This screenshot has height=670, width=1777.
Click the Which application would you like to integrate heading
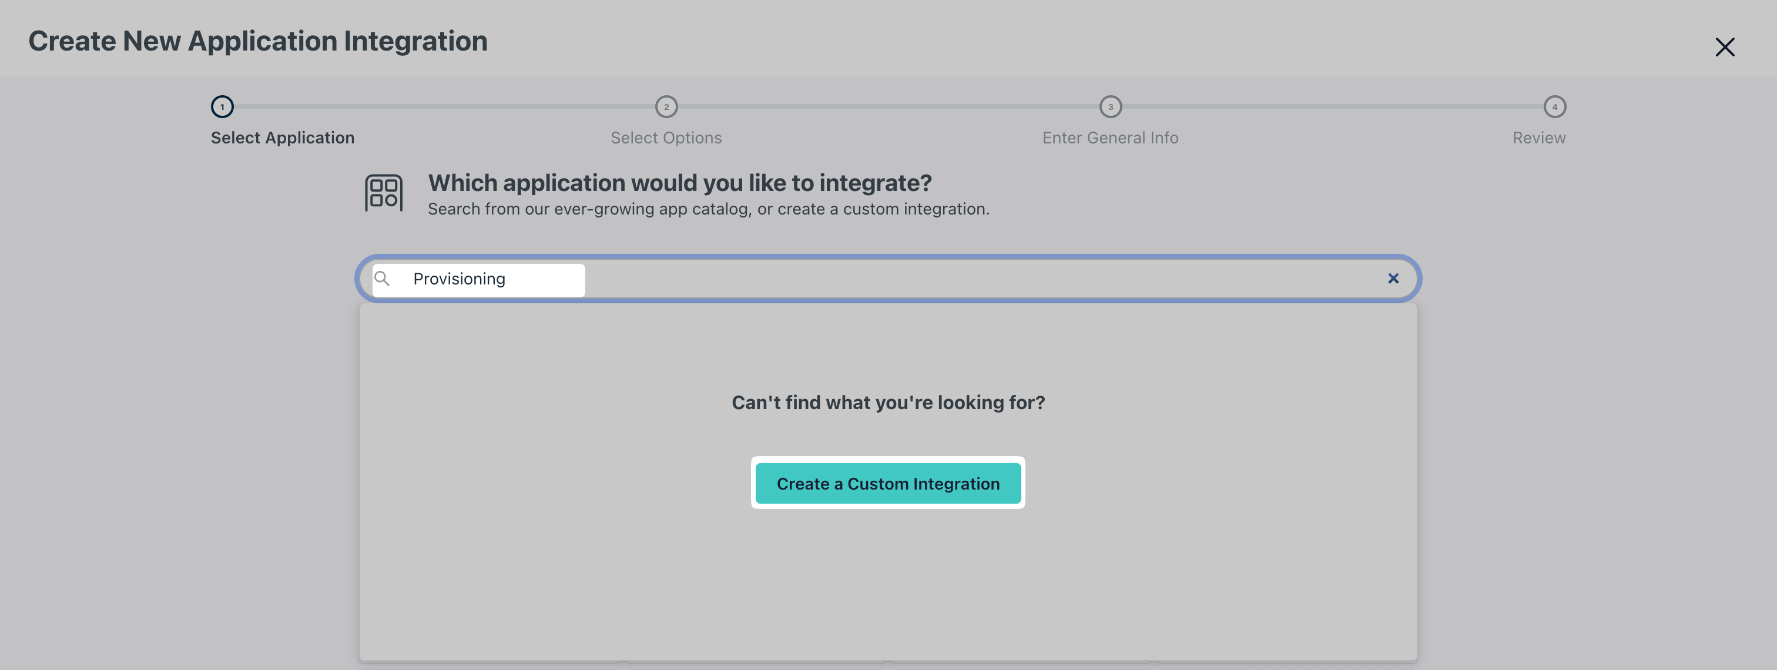[x=679, y=182]
